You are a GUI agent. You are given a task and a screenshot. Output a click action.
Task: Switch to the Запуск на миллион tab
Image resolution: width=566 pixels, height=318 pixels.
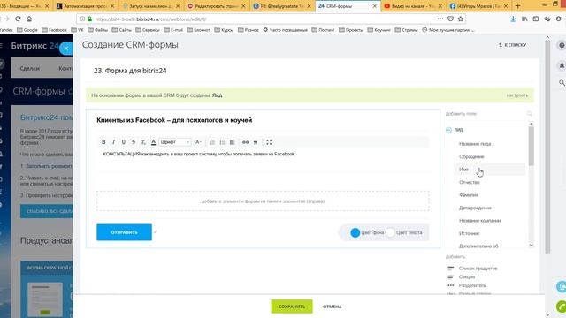(151, 6)
